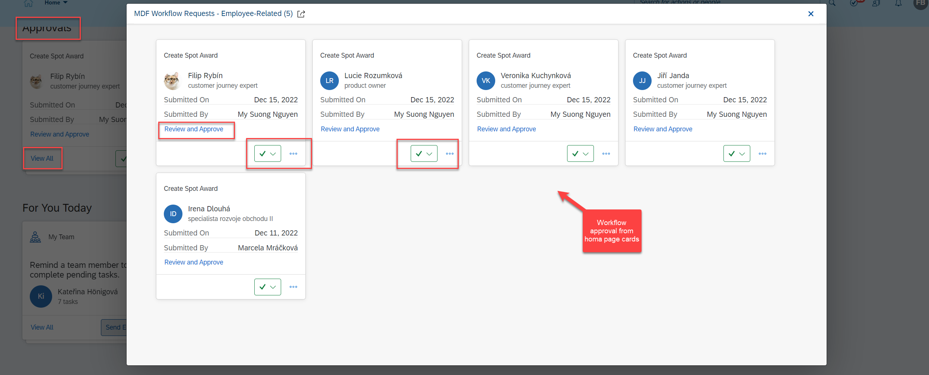Expand approve options on Veronika Kuchynková's card
Screen dimensions: 929x375
586,154
